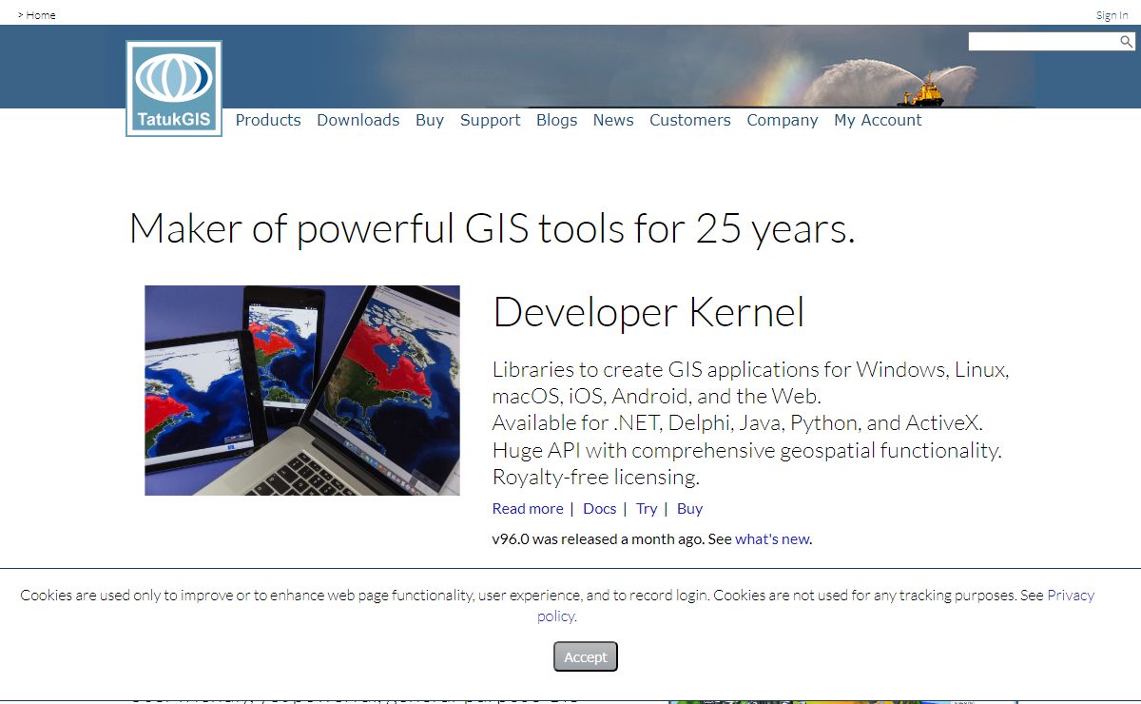Open the My Account menu

coord(878,120)
